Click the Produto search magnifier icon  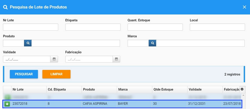point(28,43)
